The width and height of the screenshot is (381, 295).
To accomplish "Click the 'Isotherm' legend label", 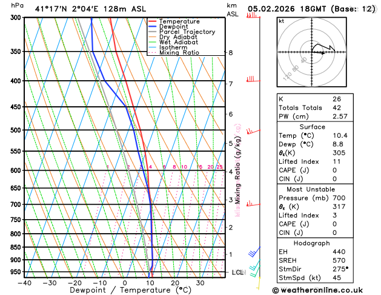I will (173, 47).
